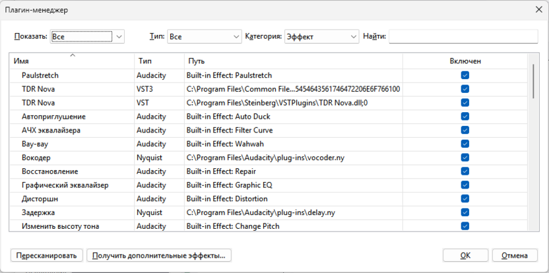
Task: Click Built-in Effect: Distortion path
Action: [227, 198]
